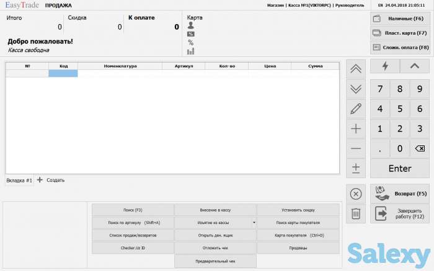Click the circled X cancel icon
The image size is (434, 271).
356,194
